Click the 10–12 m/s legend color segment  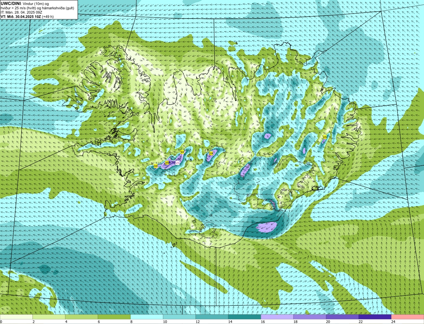(180, 317)
